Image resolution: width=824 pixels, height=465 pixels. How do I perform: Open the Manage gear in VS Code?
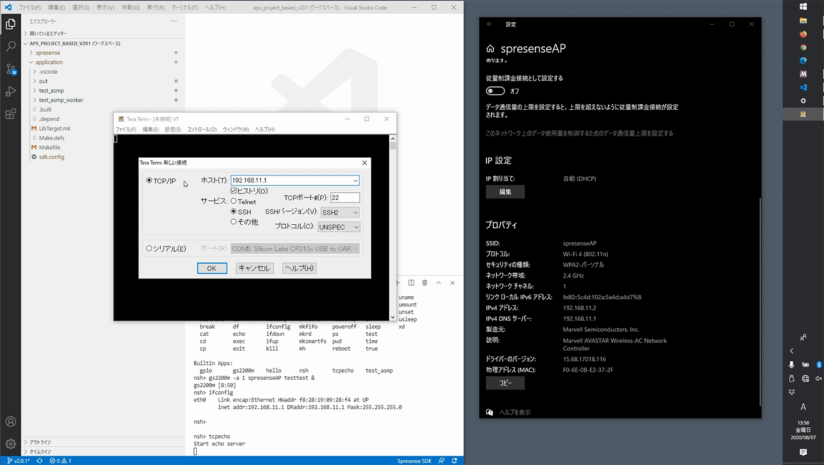pos(10,444)
